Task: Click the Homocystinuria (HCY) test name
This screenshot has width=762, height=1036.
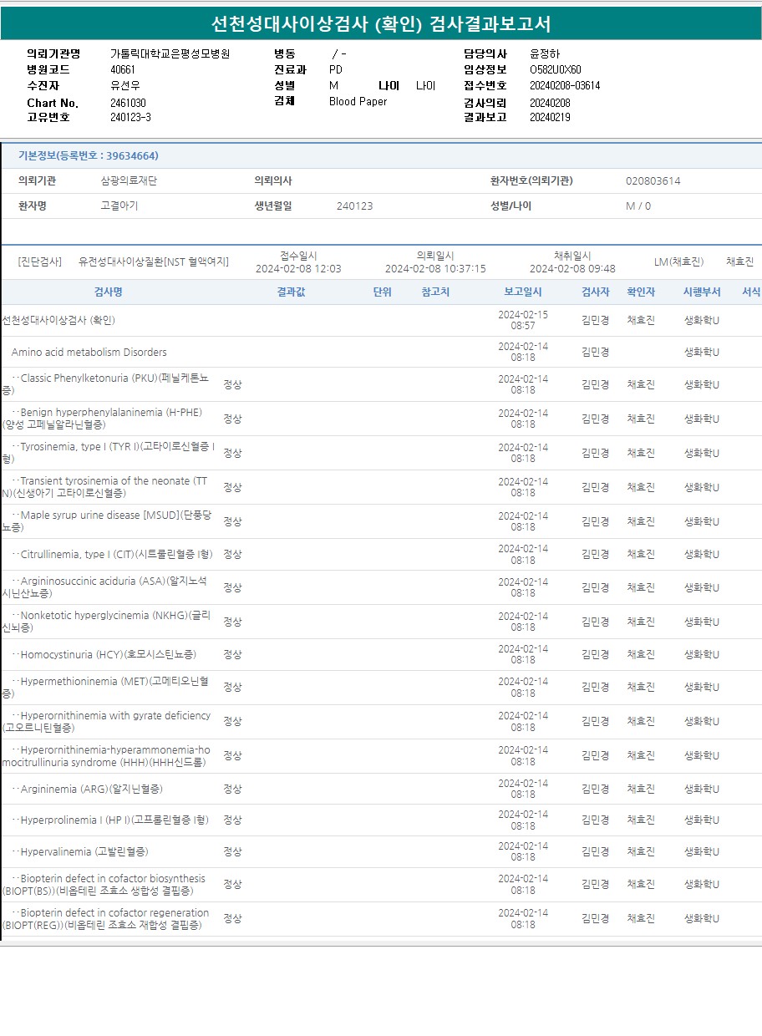Action: click(x=108, y=654)
